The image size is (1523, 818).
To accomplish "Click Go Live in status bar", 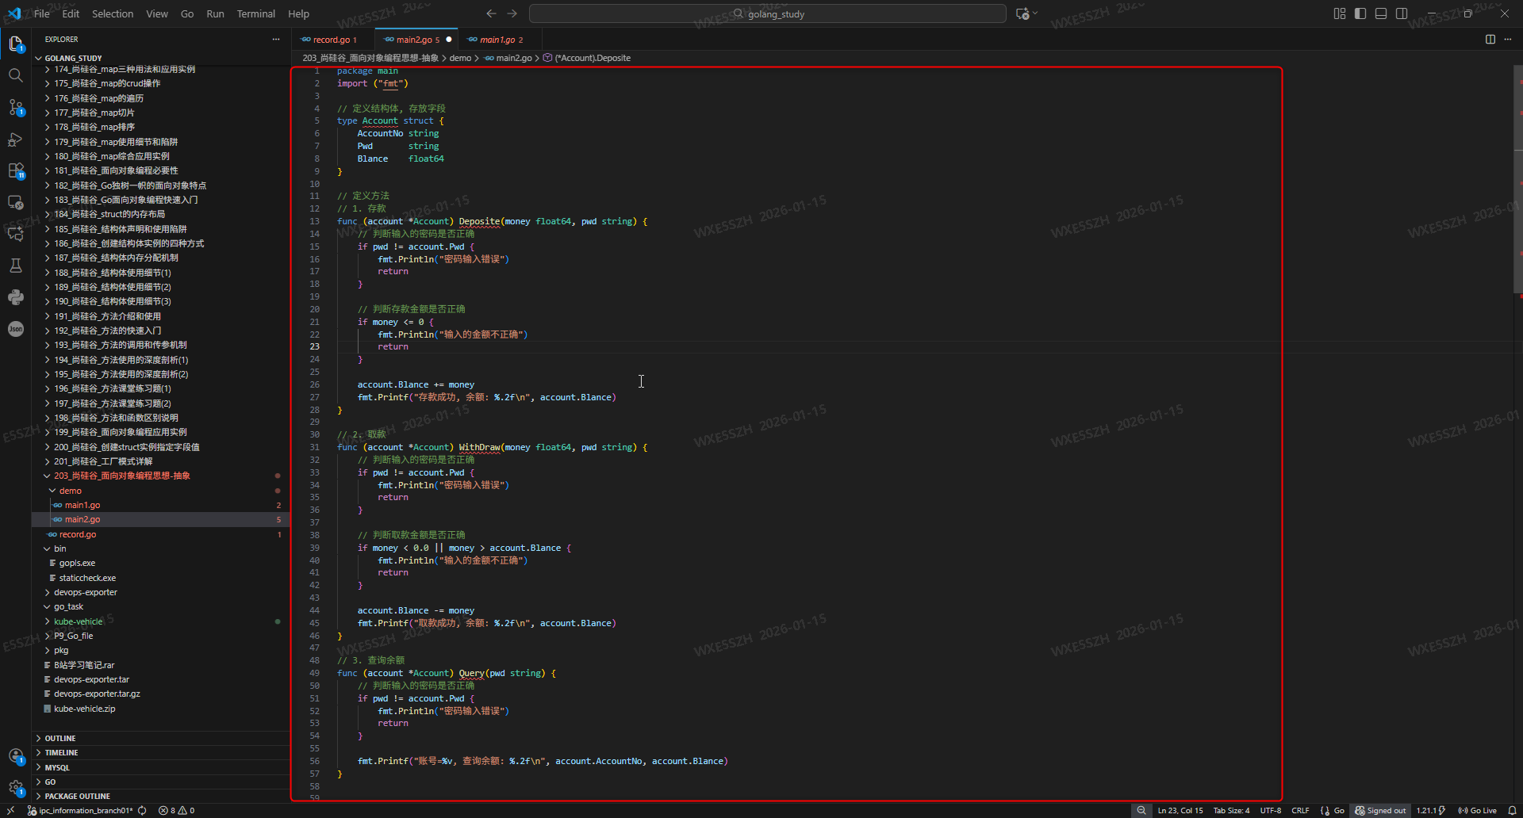I will point(1477,810).
